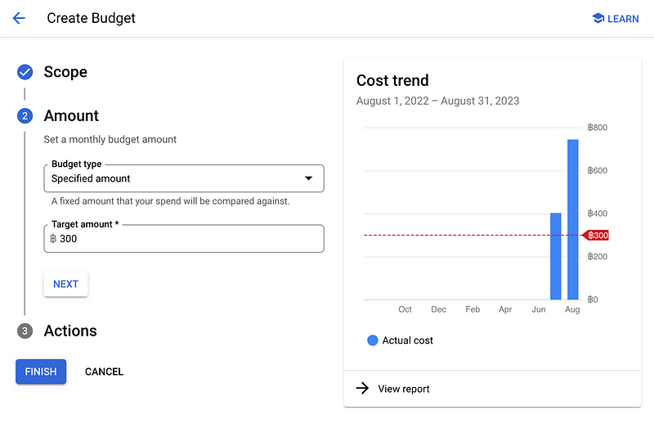Click the LEARN link text
Viewport: 654px width, 446px height.
pyautogui.click(x=623, y=19)
